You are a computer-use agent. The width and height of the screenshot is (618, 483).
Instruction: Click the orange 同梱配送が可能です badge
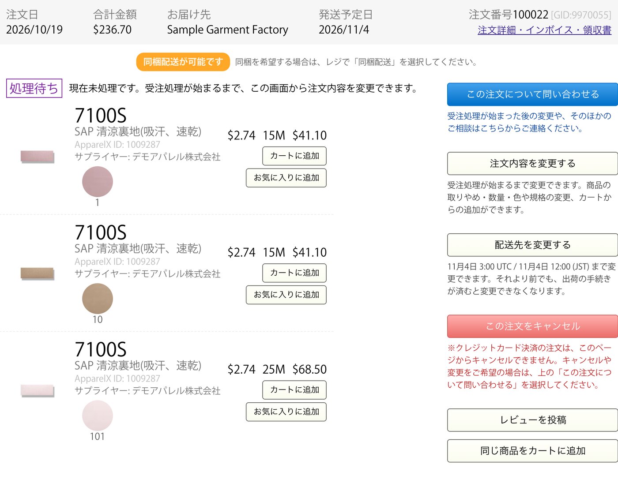183,62
